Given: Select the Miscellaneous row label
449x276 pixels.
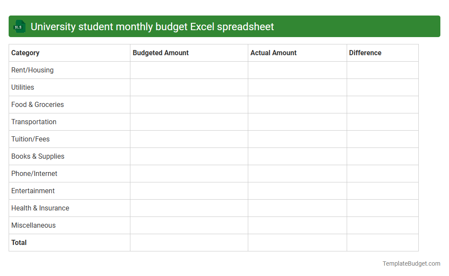Looking at the screenshot, I should click(x=33, y=225).
